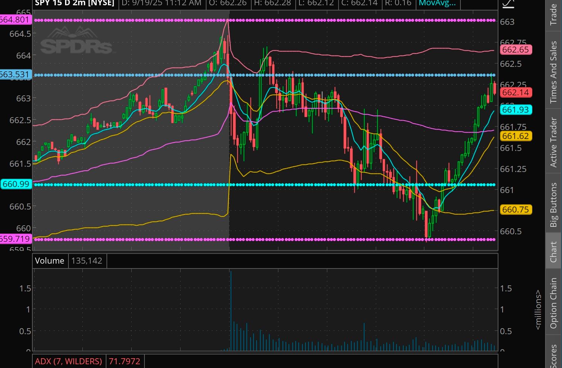Click the yellow 661.62 price bubble
The height and width of the screenshot is (368, 562).
point(515,136)
